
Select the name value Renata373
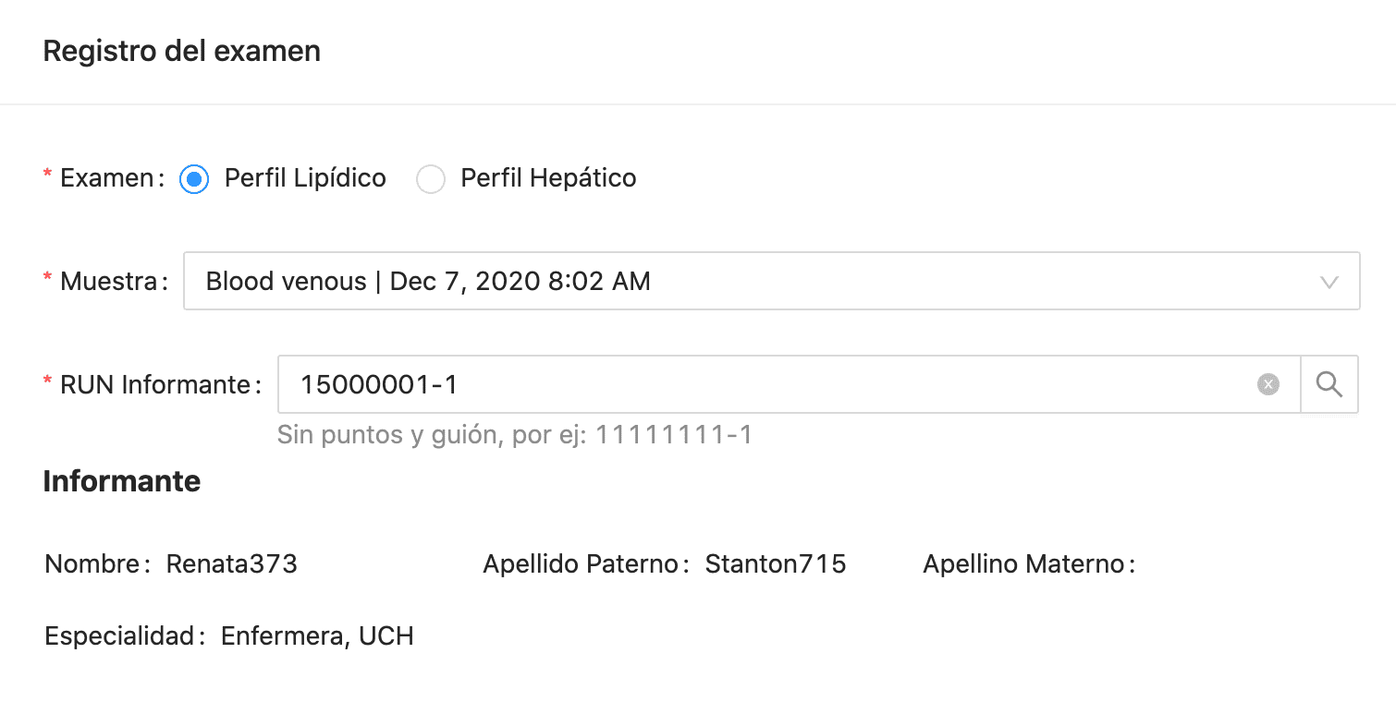[232, 563]
